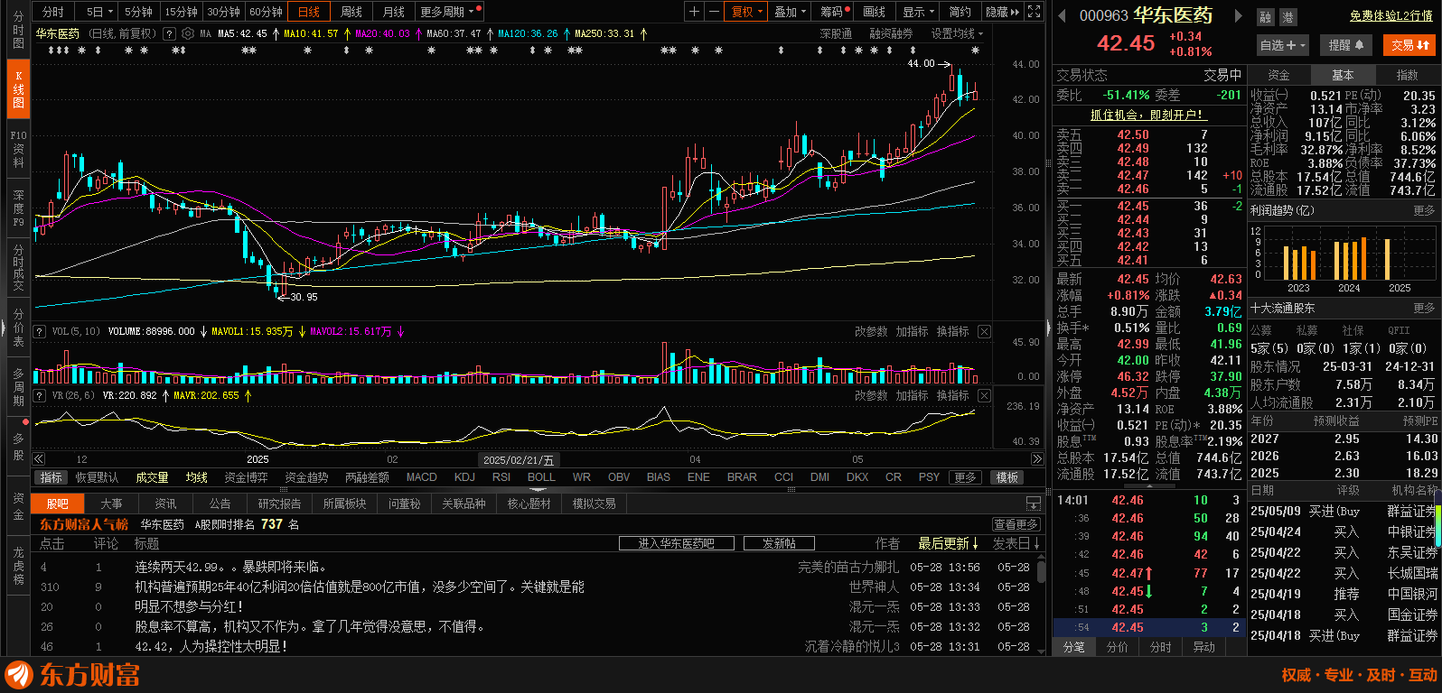The width and height of the screenshot is (1442, 693).
Task: Open F10资料 in the sidebar
Action: pyautogui.click(x=18, y=149)
